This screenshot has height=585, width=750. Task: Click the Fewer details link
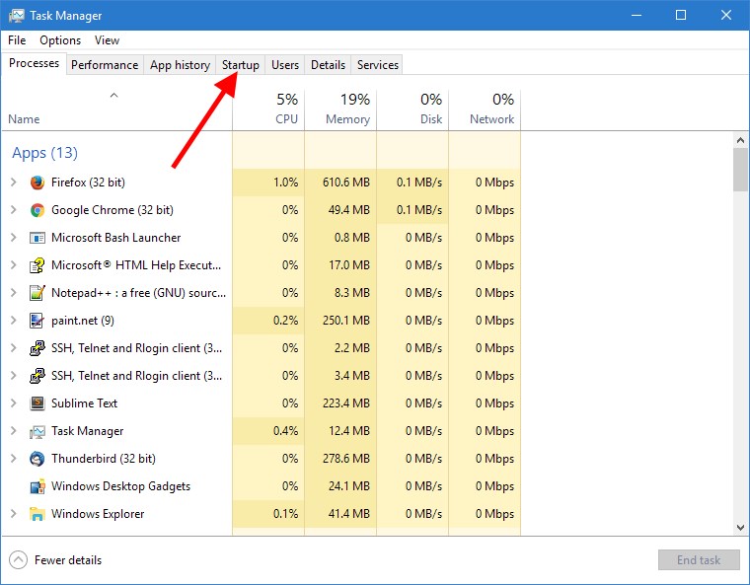tap(68, 560)
